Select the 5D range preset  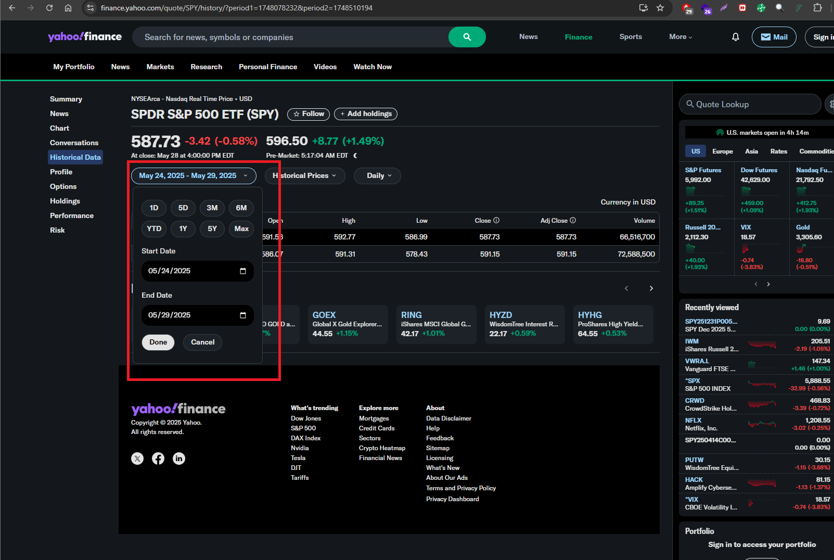[x=183, y=208]
